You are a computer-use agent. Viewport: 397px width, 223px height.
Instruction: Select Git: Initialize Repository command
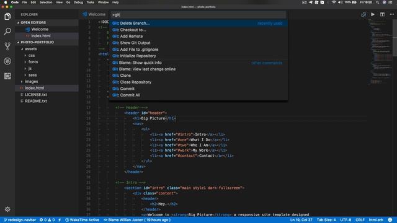198,56
